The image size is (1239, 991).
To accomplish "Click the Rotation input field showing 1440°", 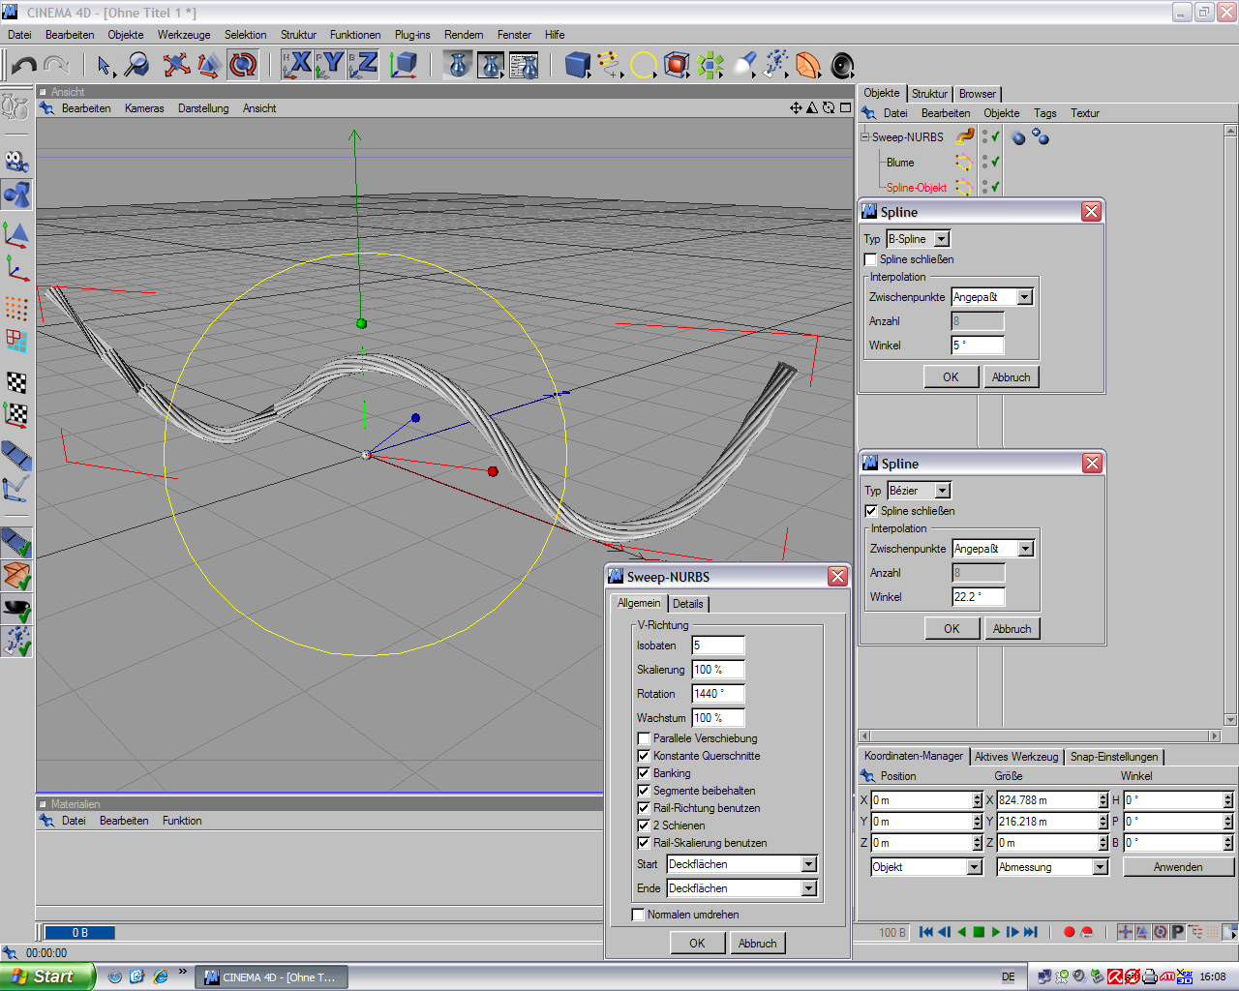I will pyautogui.click(x=717, y=694).
